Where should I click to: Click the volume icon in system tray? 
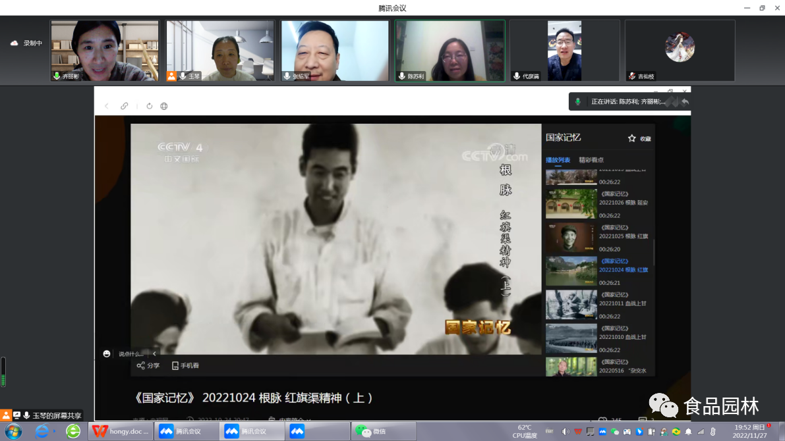566,432
